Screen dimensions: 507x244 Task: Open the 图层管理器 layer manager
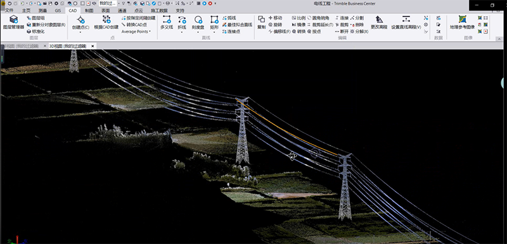[x=13, y=22]
